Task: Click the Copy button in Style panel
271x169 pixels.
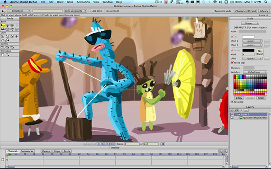Action: pyautogui.click(x=239, y=98)
